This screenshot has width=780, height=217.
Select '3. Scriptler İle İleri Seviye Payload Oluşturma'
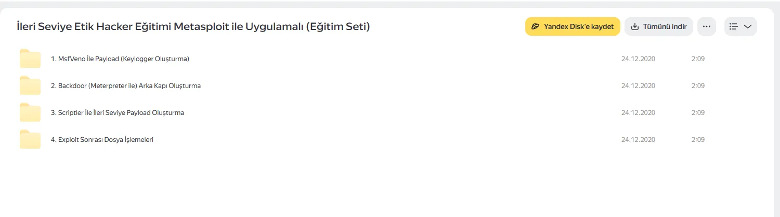coord(118,113)
